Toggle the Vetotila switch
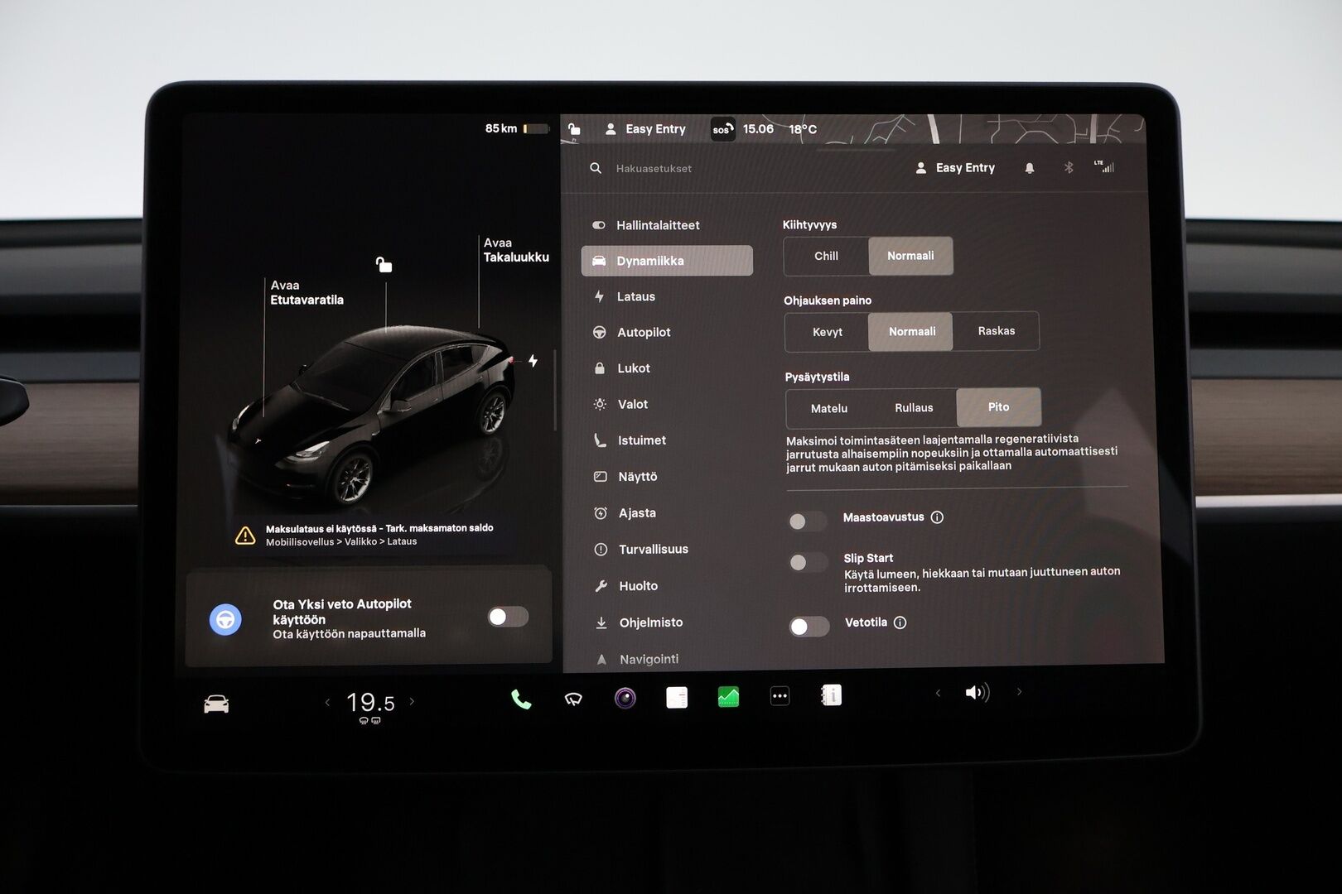Image resolution: width=1342 pixels, height=894 pixels. point(809,627)
